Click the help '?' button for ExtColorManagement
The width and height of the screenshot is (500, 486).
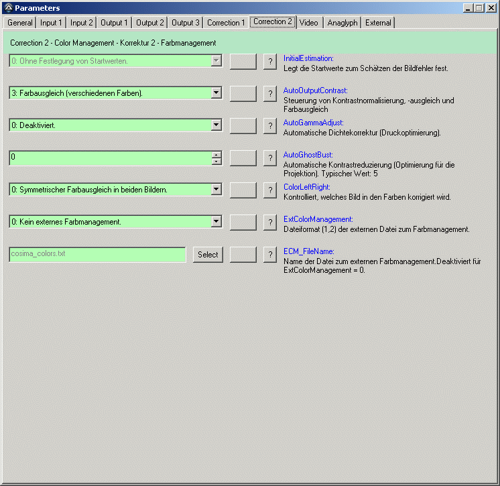270,222
